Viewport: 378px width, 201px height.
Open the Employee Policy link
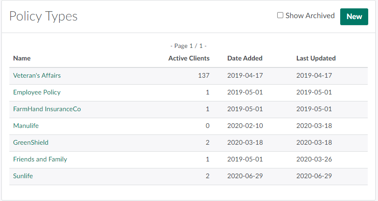point(37,92)
